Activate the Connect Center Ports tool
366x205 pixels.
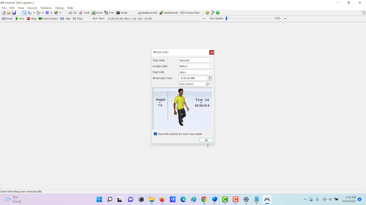[x=38, y=13]
